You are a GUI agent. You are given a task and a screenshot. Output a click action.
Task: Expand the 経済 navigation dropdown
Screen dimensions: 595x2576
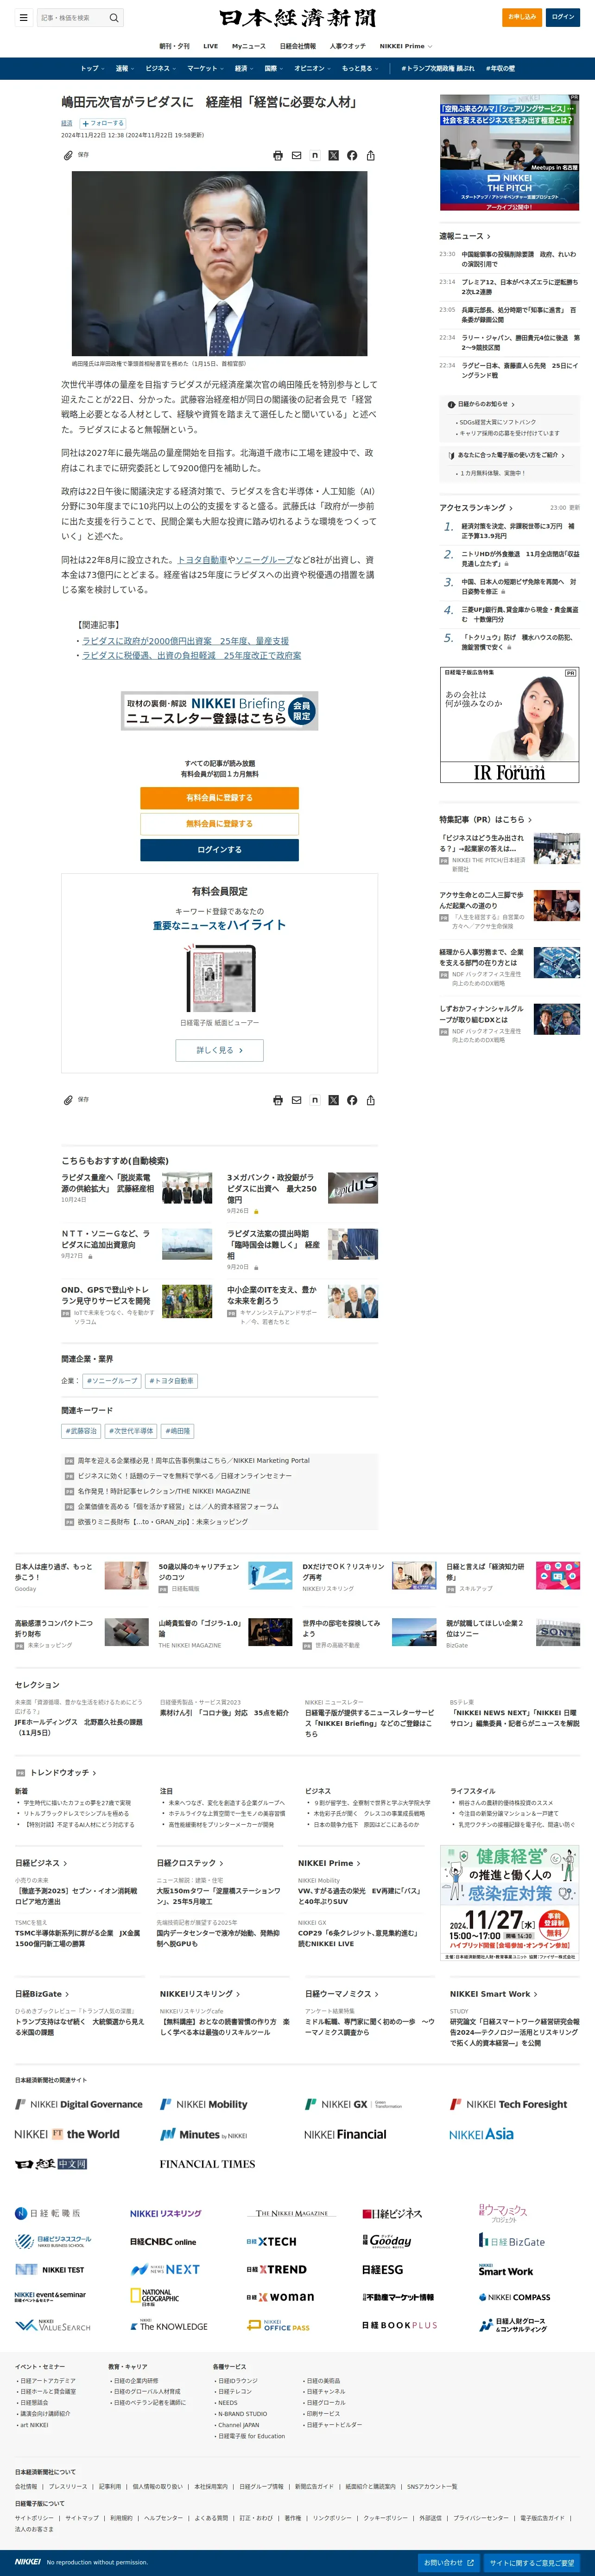coord(245,68)
